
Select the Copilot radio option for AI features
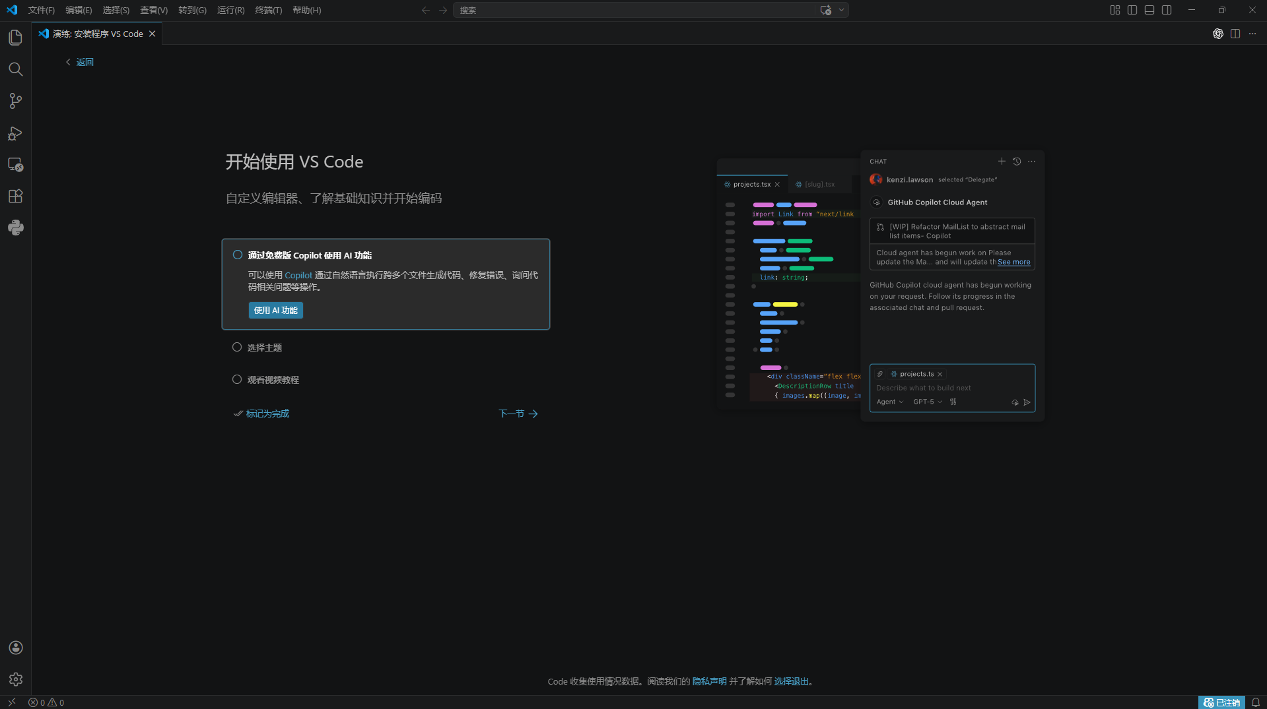click(x=237, y=255)
